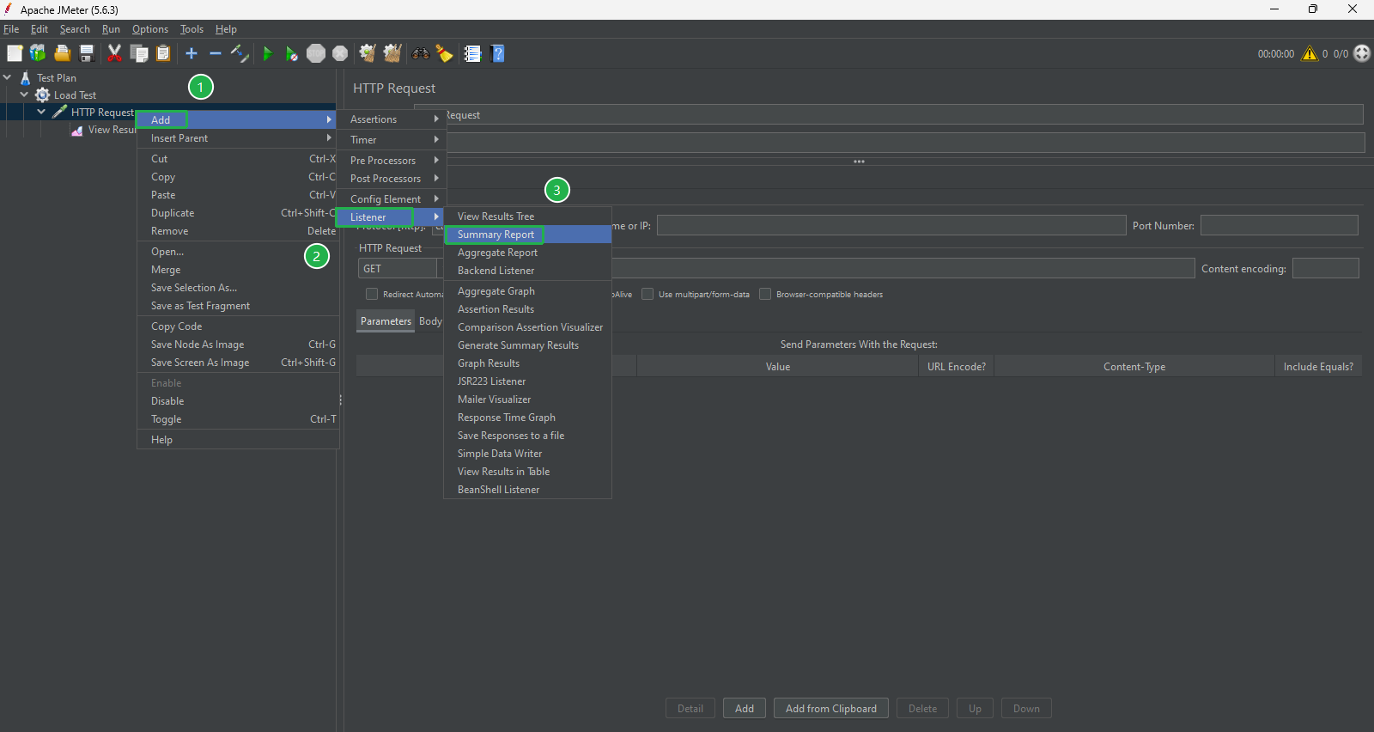The width and height of the screenshot is (1374, 732).
Task: Click the Clear results broom icon
Action: coord(368,53)
